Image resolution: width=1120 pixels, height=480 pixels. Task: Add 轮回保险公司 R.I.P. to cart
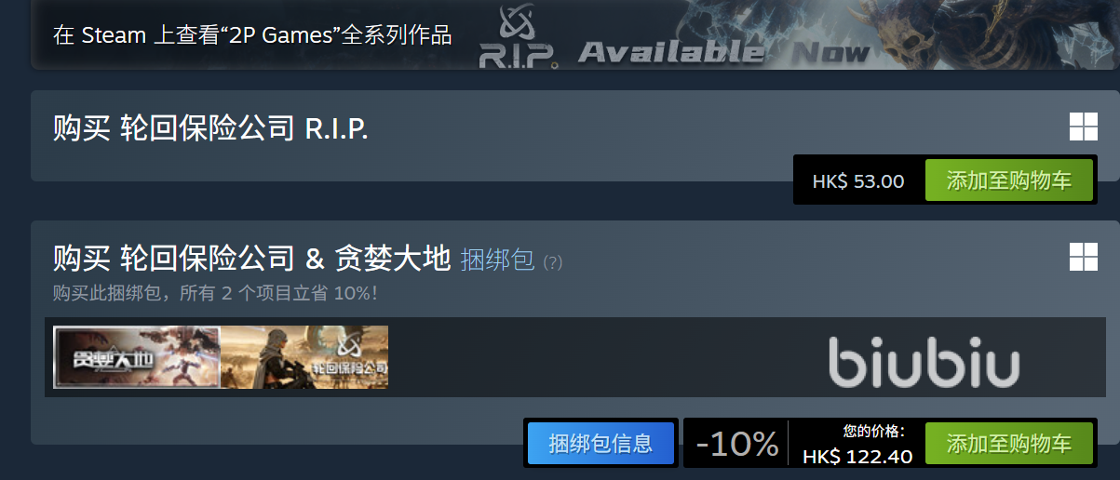[x=1008, y=180]
